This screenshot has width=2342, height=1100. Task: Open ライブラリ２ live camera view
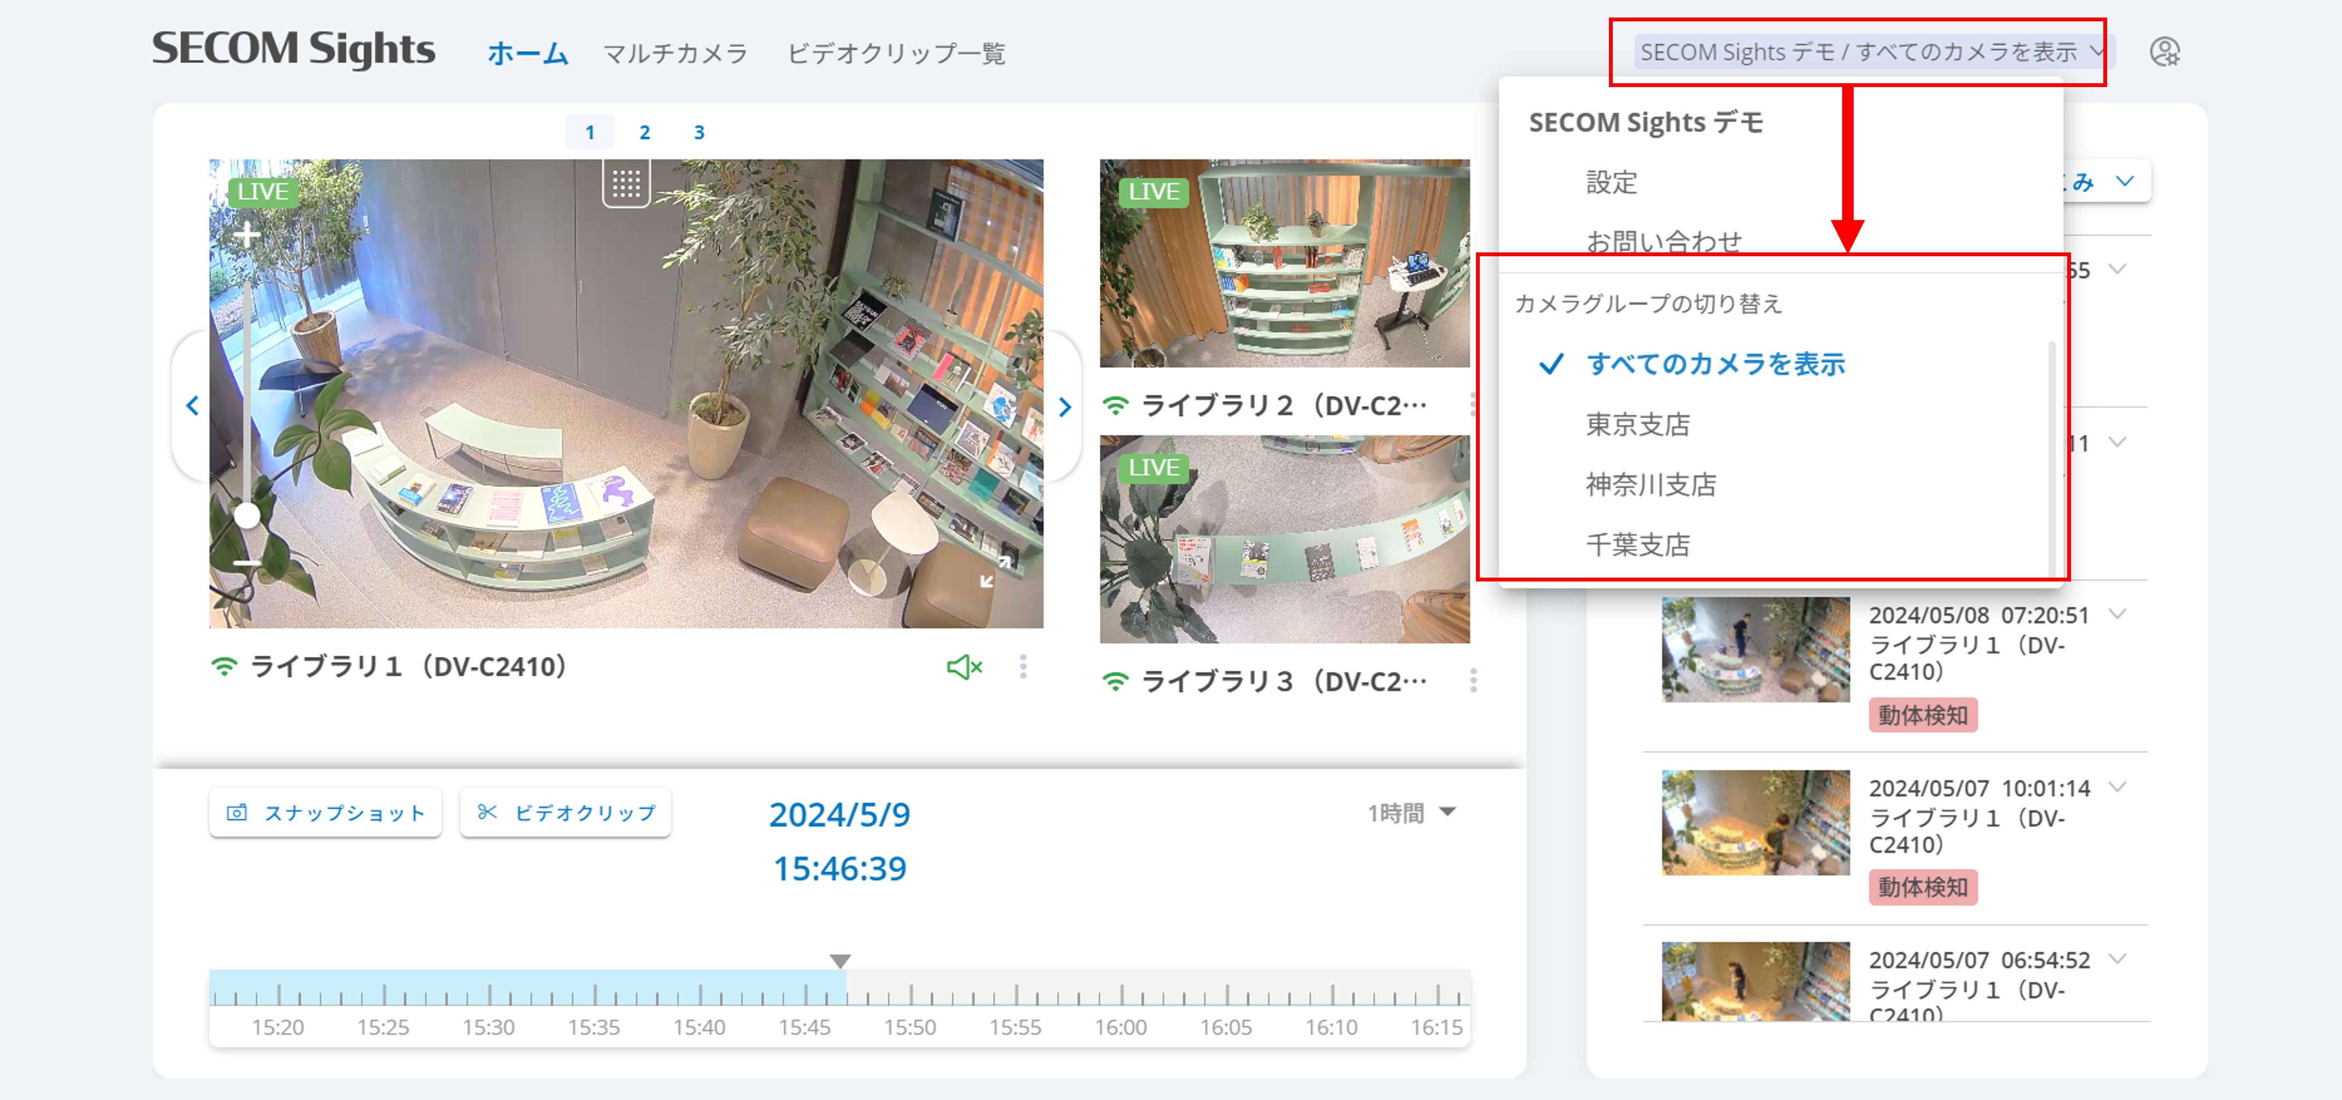pos(1285,263)
